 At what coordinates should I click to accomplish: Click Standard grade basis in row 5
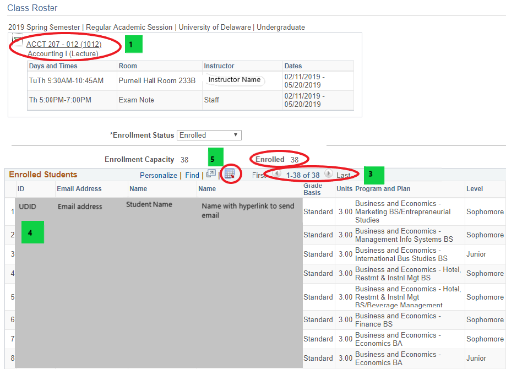pos(318,297)
